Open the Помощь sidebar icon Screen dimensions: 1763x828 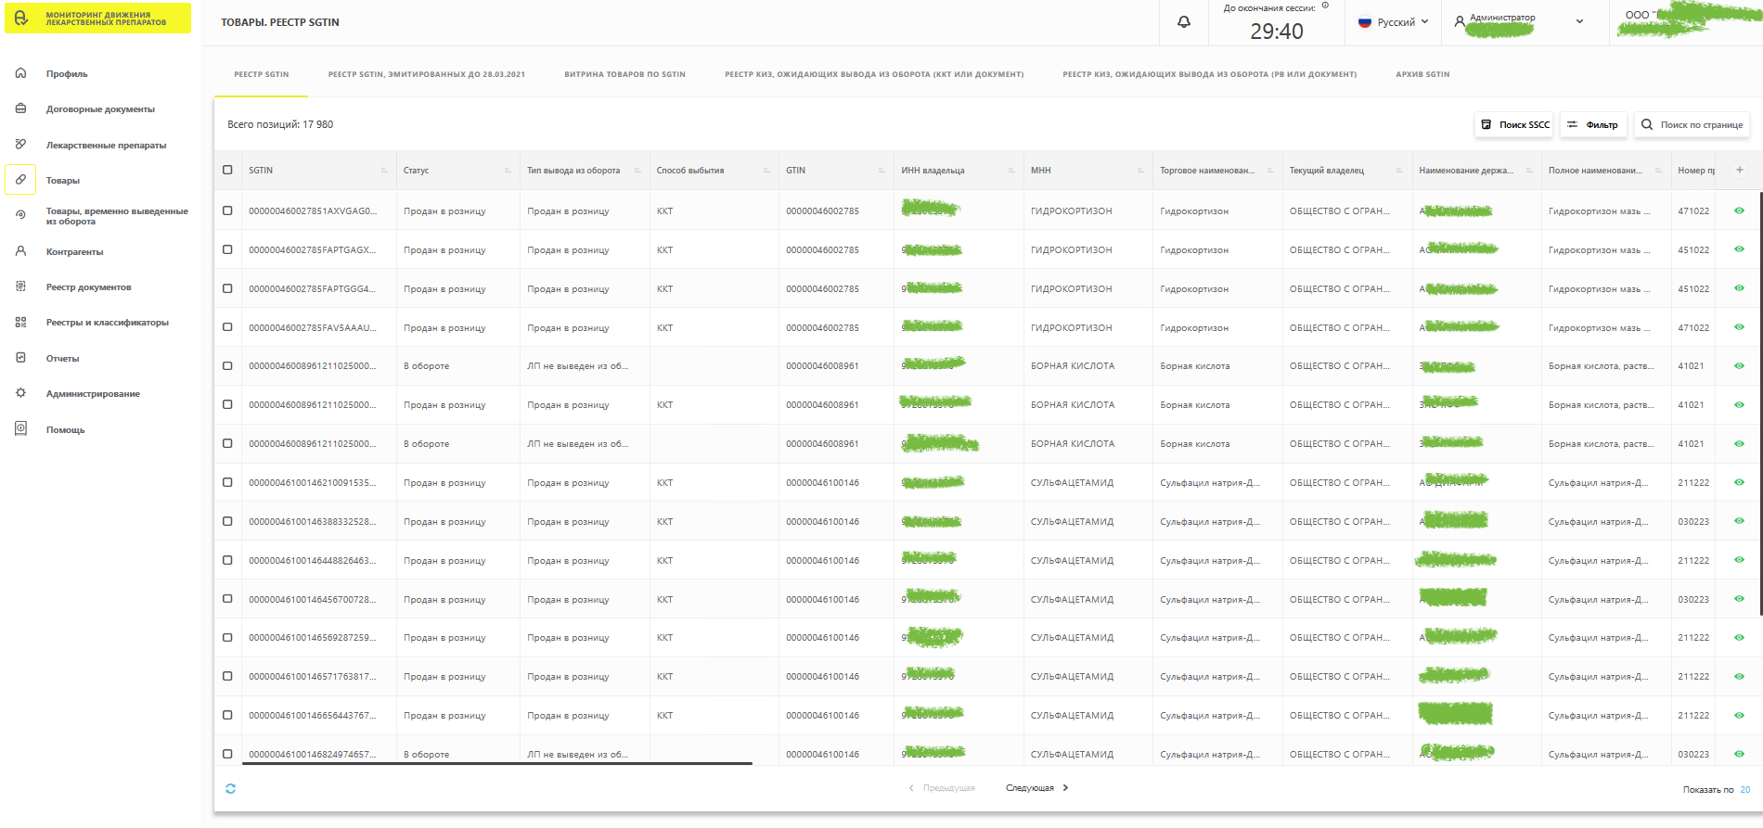[20, 428]
